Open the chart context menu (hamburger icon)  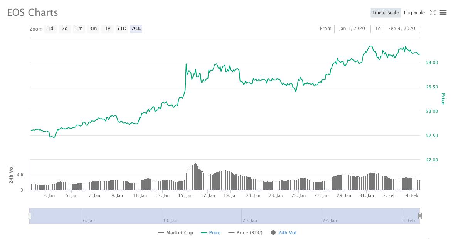click(x=443, y=12)
